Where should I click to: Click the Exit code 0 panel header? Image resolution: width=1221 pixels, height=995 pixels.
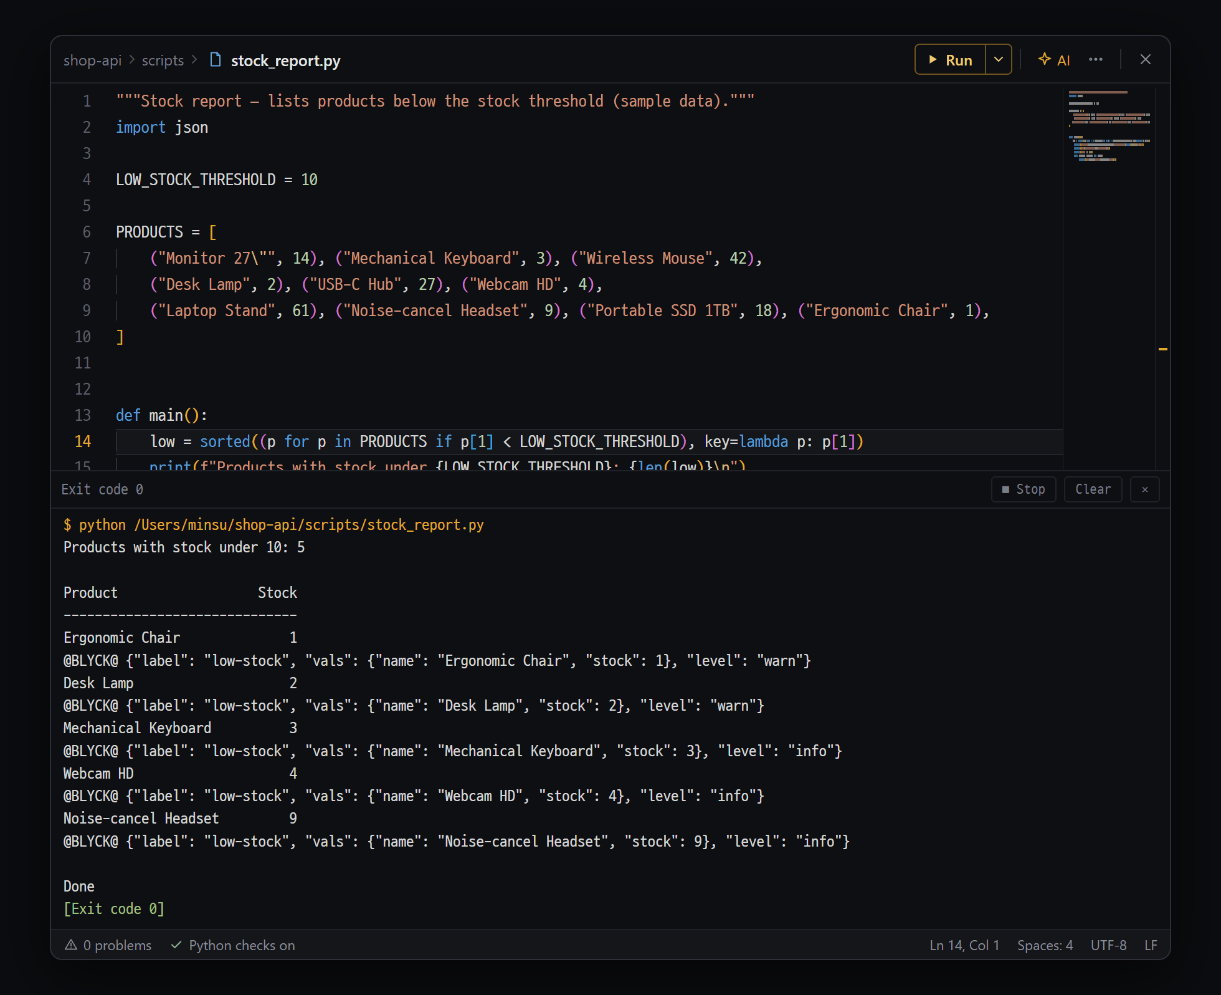[x=102, y=489]
